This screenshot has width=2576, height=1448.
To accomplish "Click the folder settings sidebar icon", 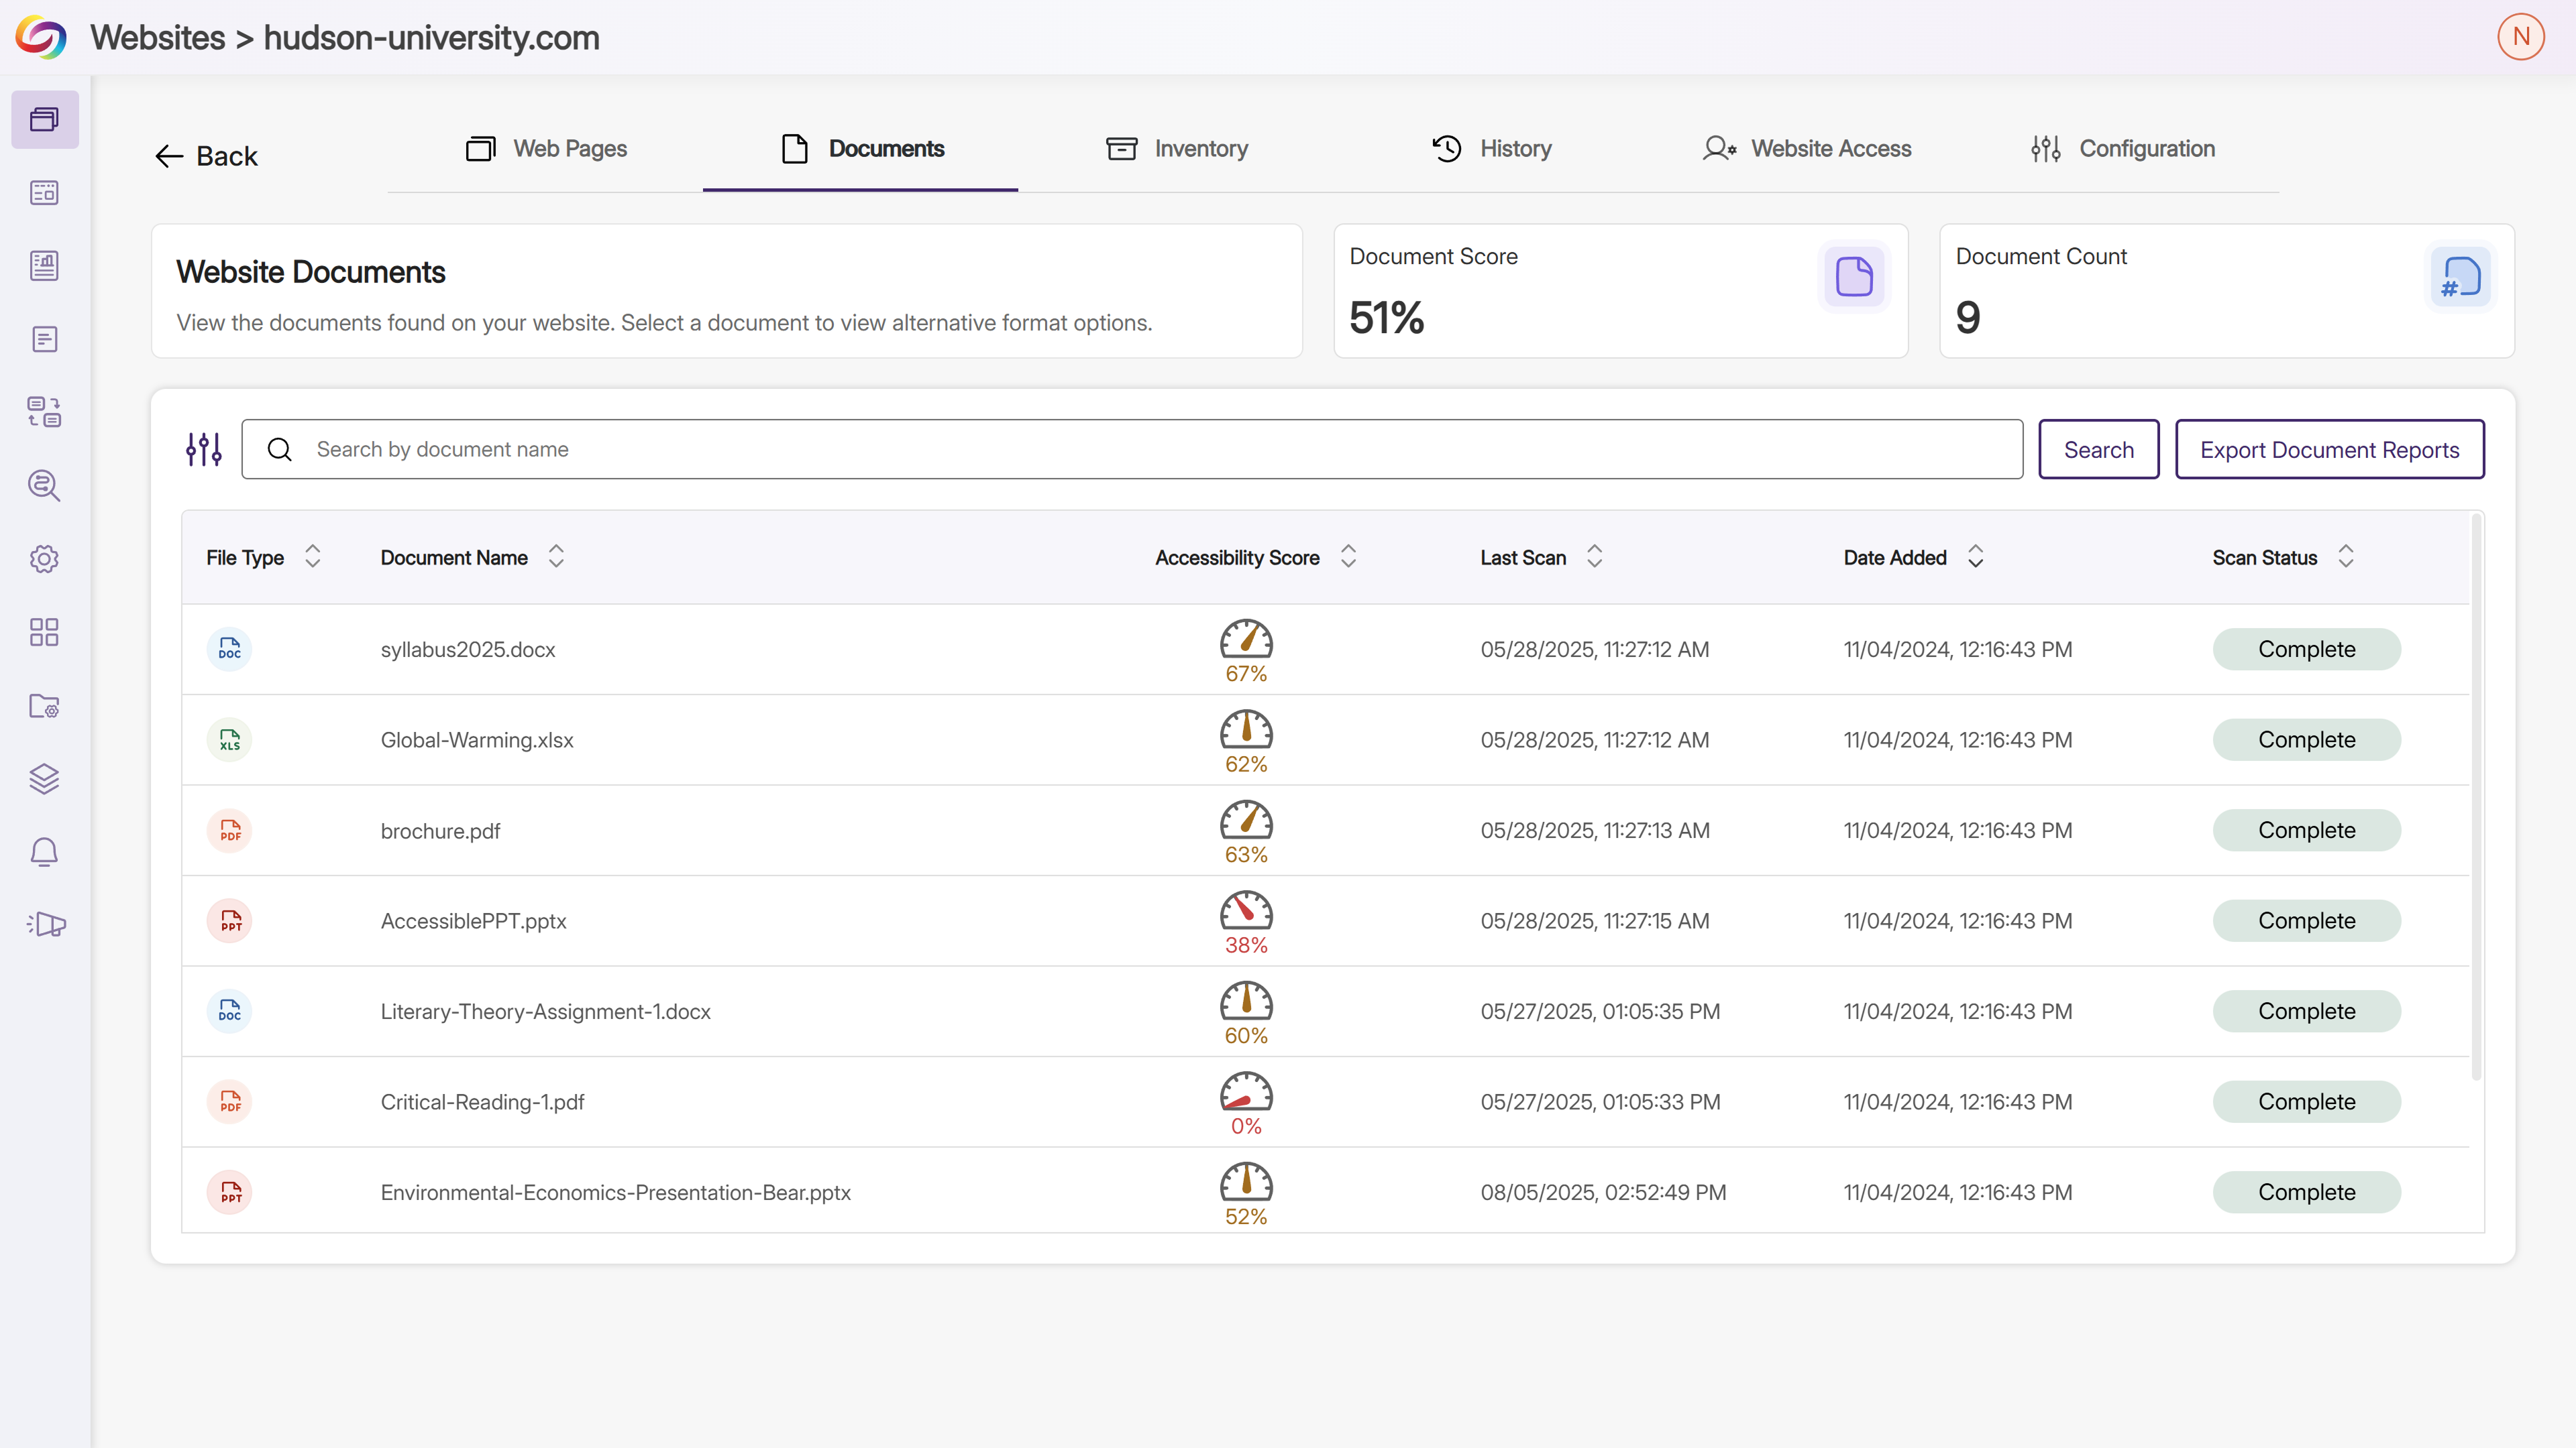I will pyautogui.click(x=44, y=705).
